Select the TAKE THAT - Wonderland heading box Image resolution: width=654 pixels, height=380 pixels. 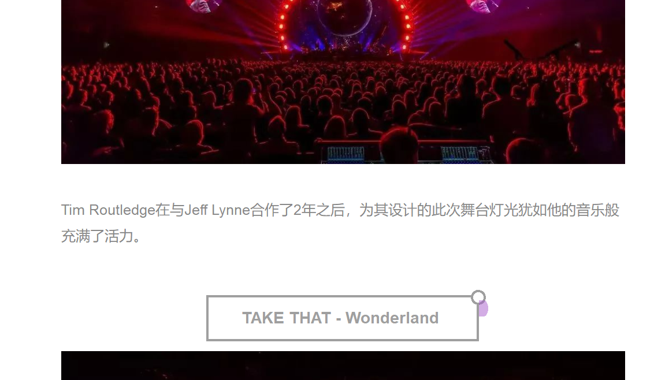point(343,318)
